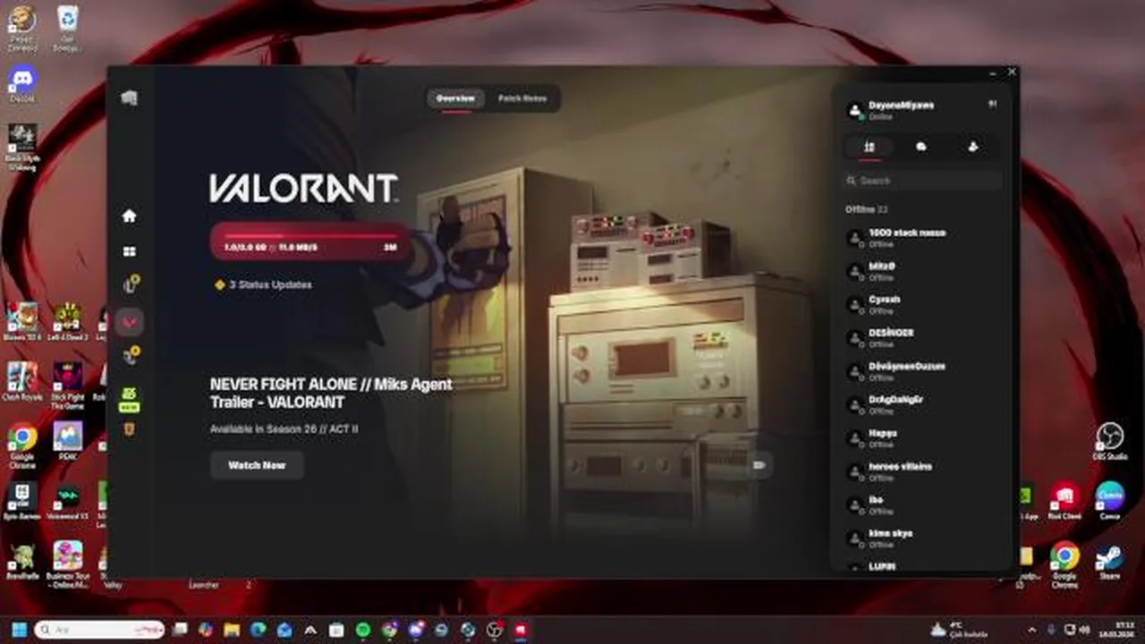1145x644 pixels.
Task: Open the sidebar game icon below VALORANT
Action: 131,356
